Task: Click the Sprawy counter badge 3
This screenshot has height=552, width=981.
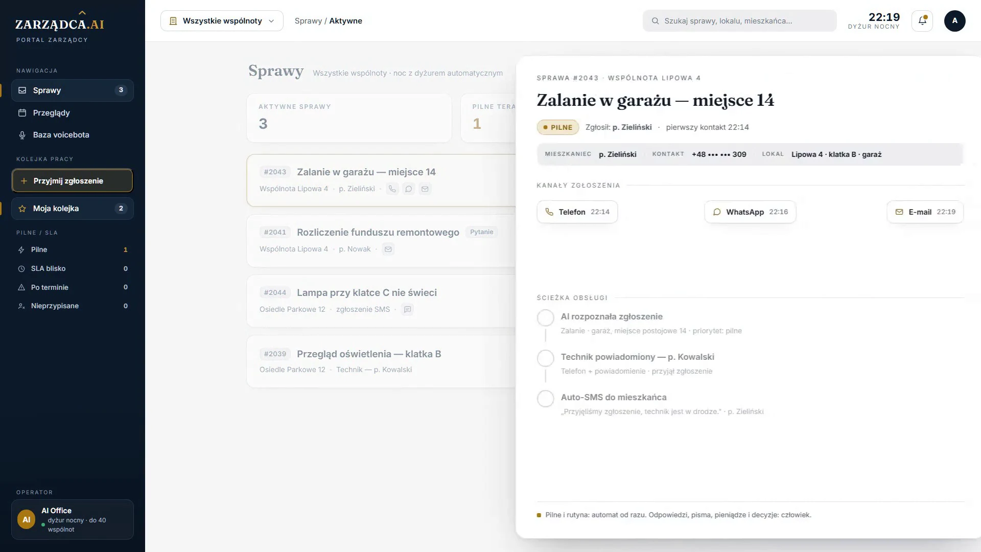Action: (121, 90)
